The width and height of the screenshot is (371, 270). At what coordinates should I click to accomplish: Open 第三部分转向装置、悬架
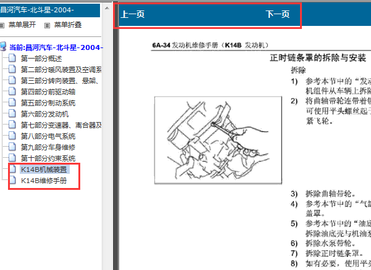point(60,81)
